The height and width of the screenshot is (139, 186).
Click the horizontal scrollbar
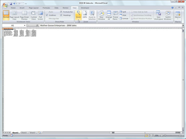pyautogui.click(x=145, y=133)
